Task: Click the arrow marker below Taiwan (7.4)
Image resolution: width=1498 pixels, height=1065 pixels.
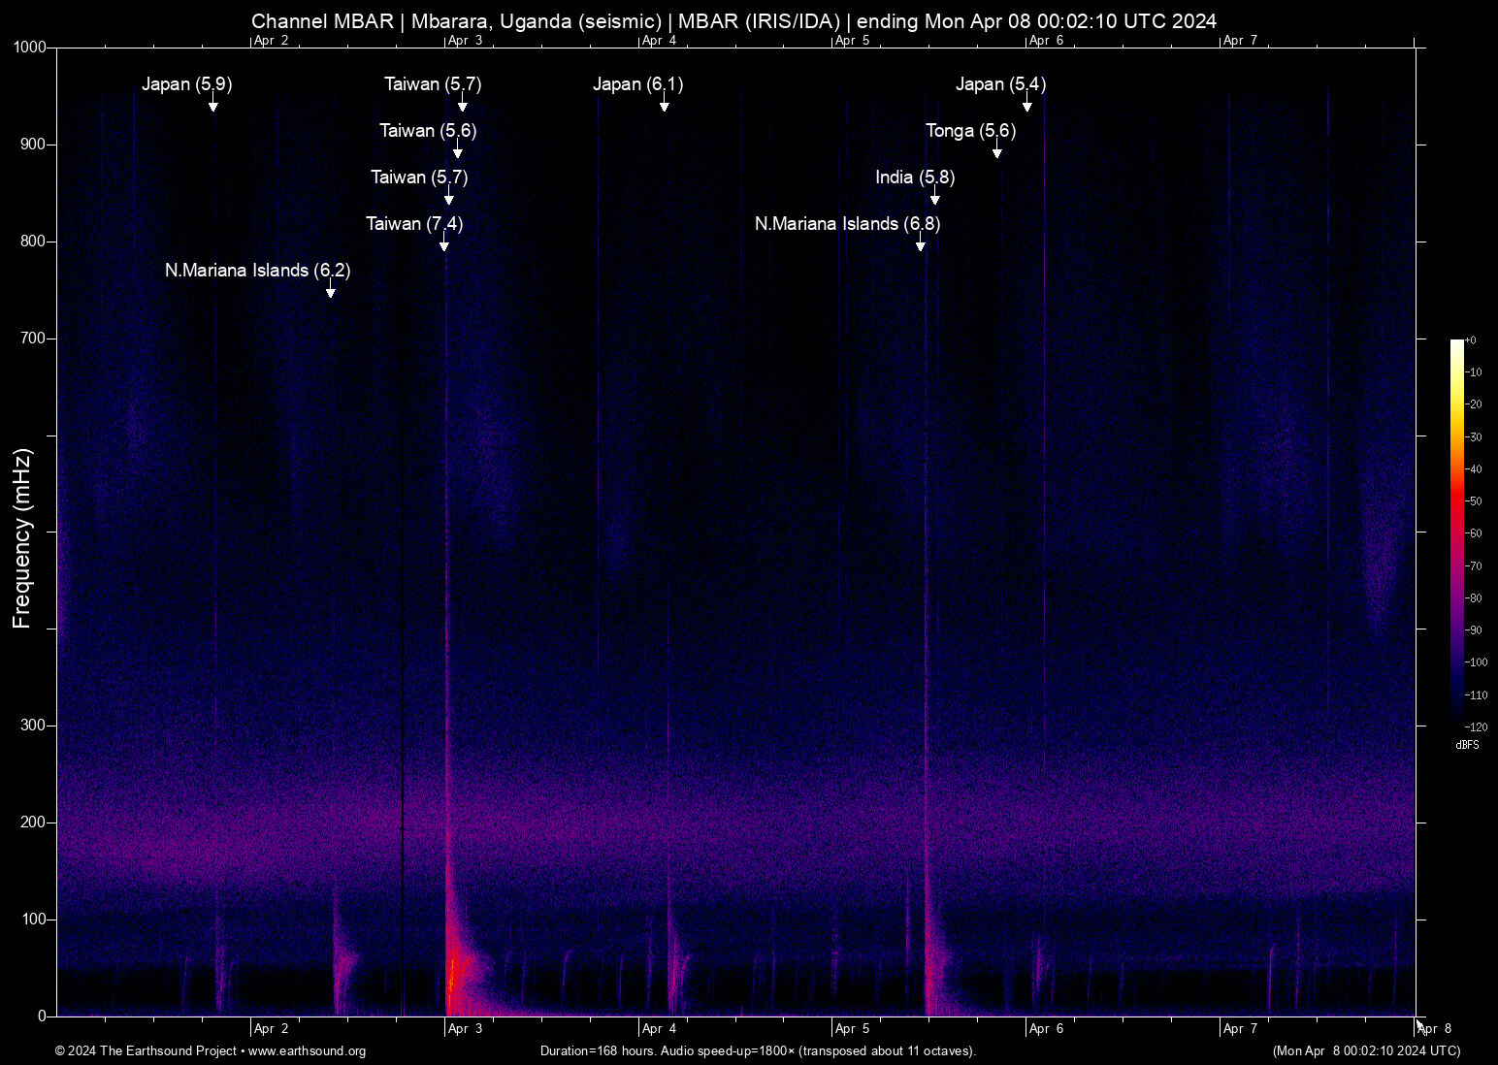Action: 444,244
